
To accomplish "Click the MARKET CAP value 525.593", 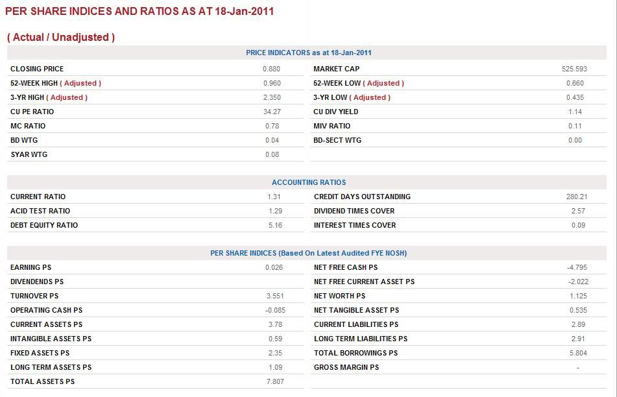I will (x=574, y=69).
